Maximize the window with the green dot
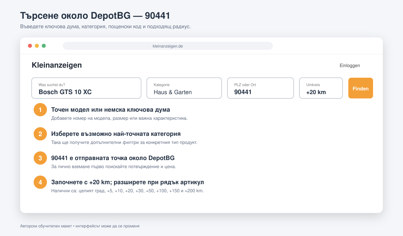 coord(44,46)
